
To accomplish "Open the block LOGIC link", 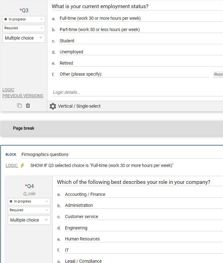I will point(12,166).
